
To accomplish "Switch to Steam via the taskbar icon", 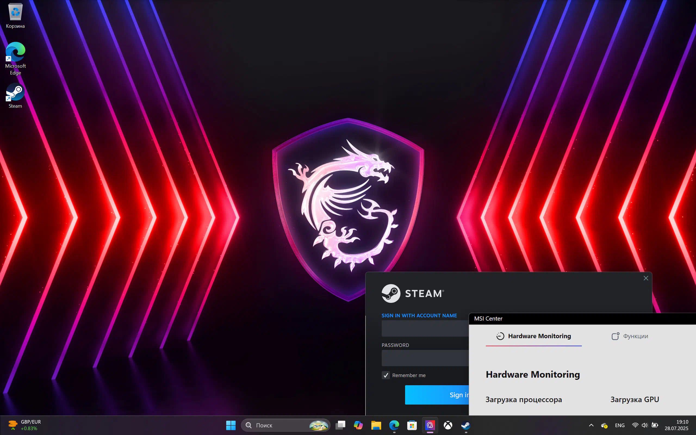I will click(466, 425).
